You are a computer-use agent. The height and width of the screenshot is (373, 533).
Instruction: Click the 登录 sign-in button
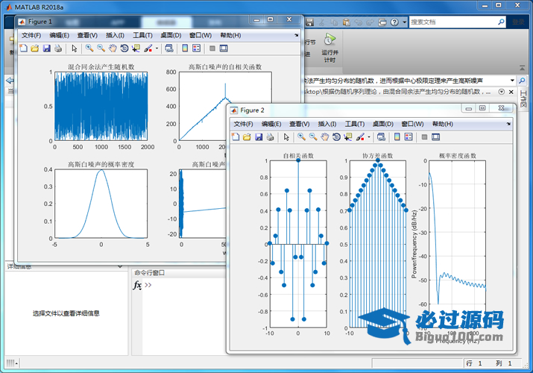[x=517, y=22]
